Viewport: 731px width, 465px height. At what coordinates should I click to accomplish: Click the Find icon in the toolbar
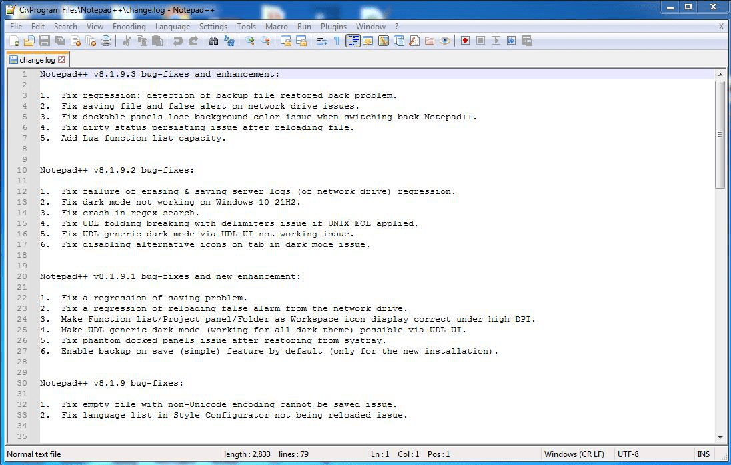click(x=215, y=41)
